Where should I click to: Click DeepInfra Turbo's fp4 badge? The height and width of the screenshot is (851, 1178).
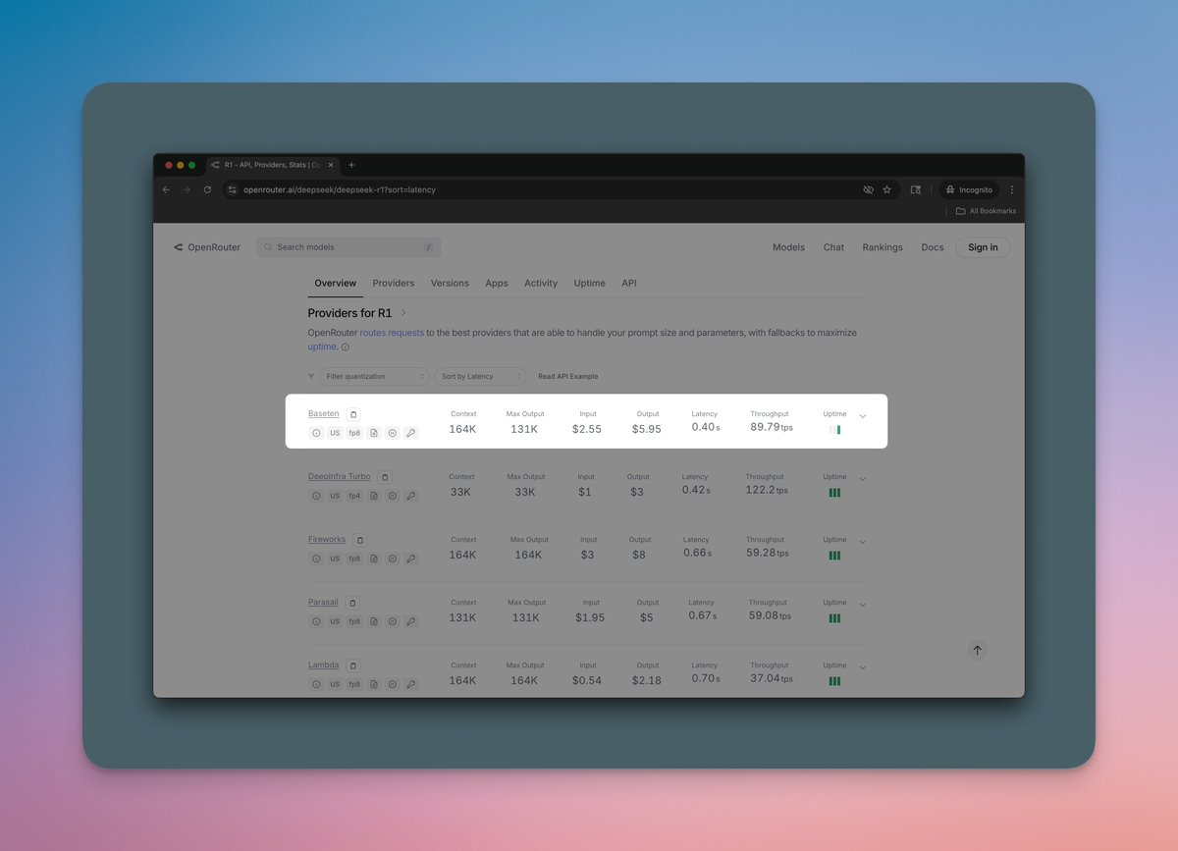(x=354, y=496)
